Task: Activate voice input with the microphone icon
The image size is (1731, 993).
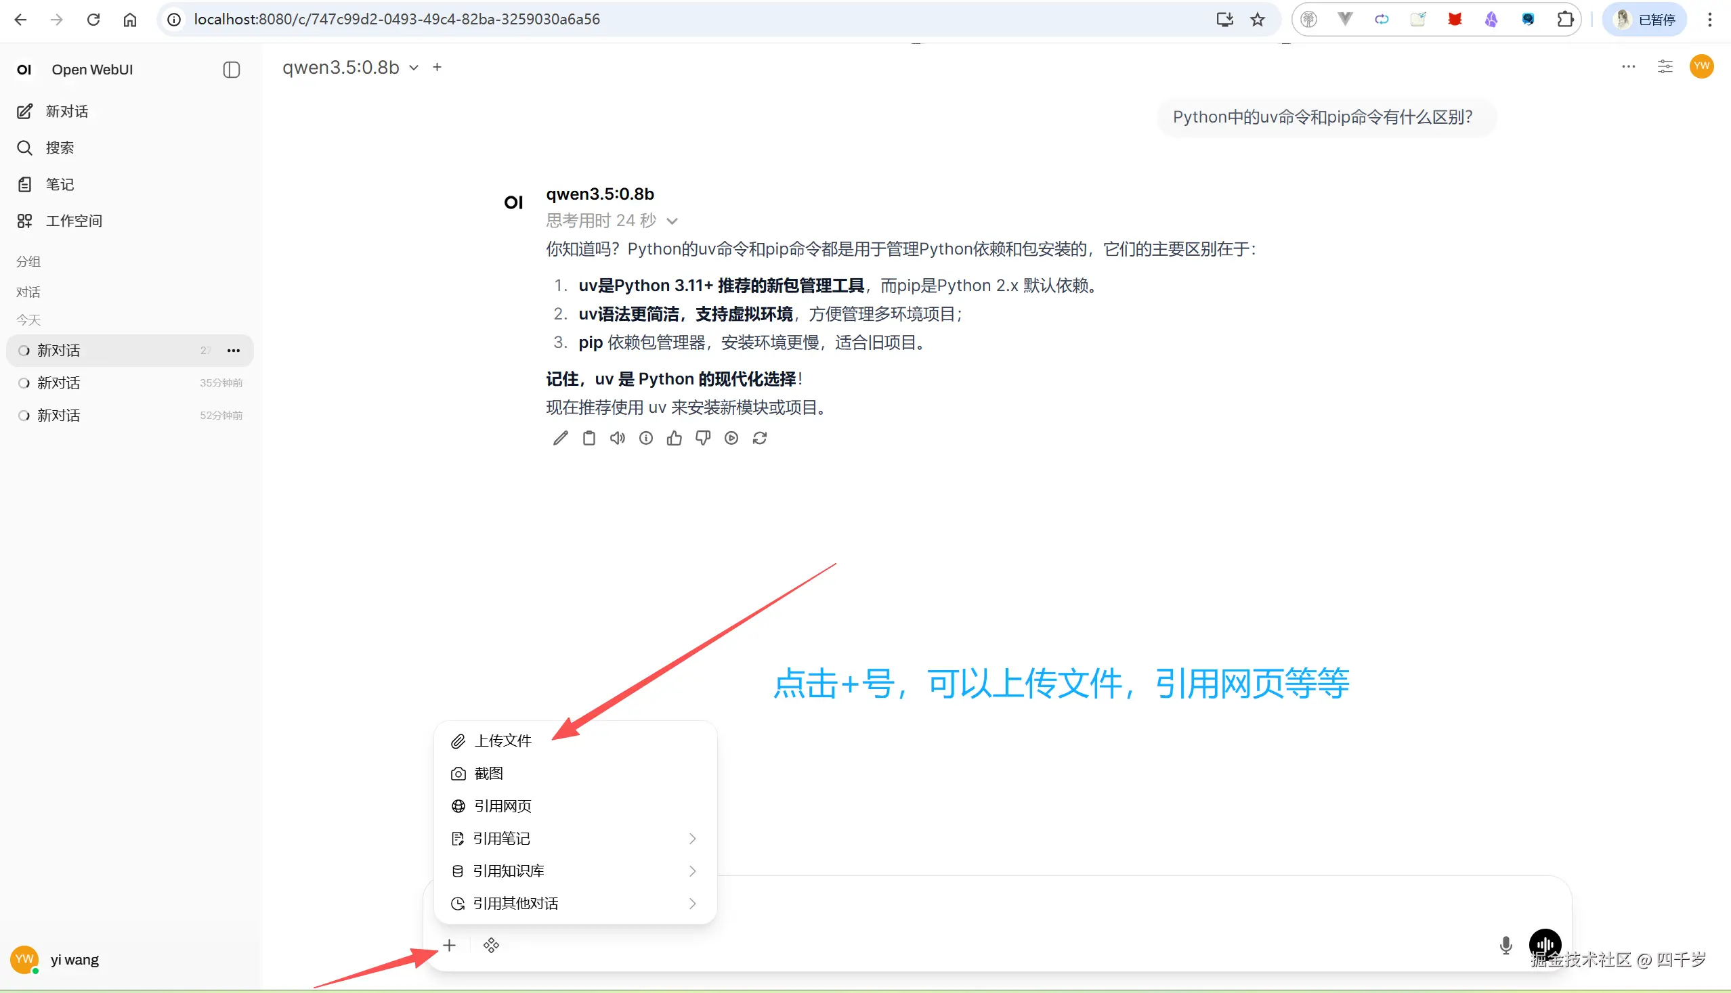Action: (x=1505, y=945)
